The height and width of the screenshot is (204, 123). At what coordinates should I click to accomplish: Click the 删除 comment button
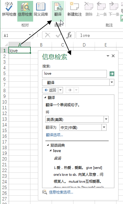[x=89, y=9]
